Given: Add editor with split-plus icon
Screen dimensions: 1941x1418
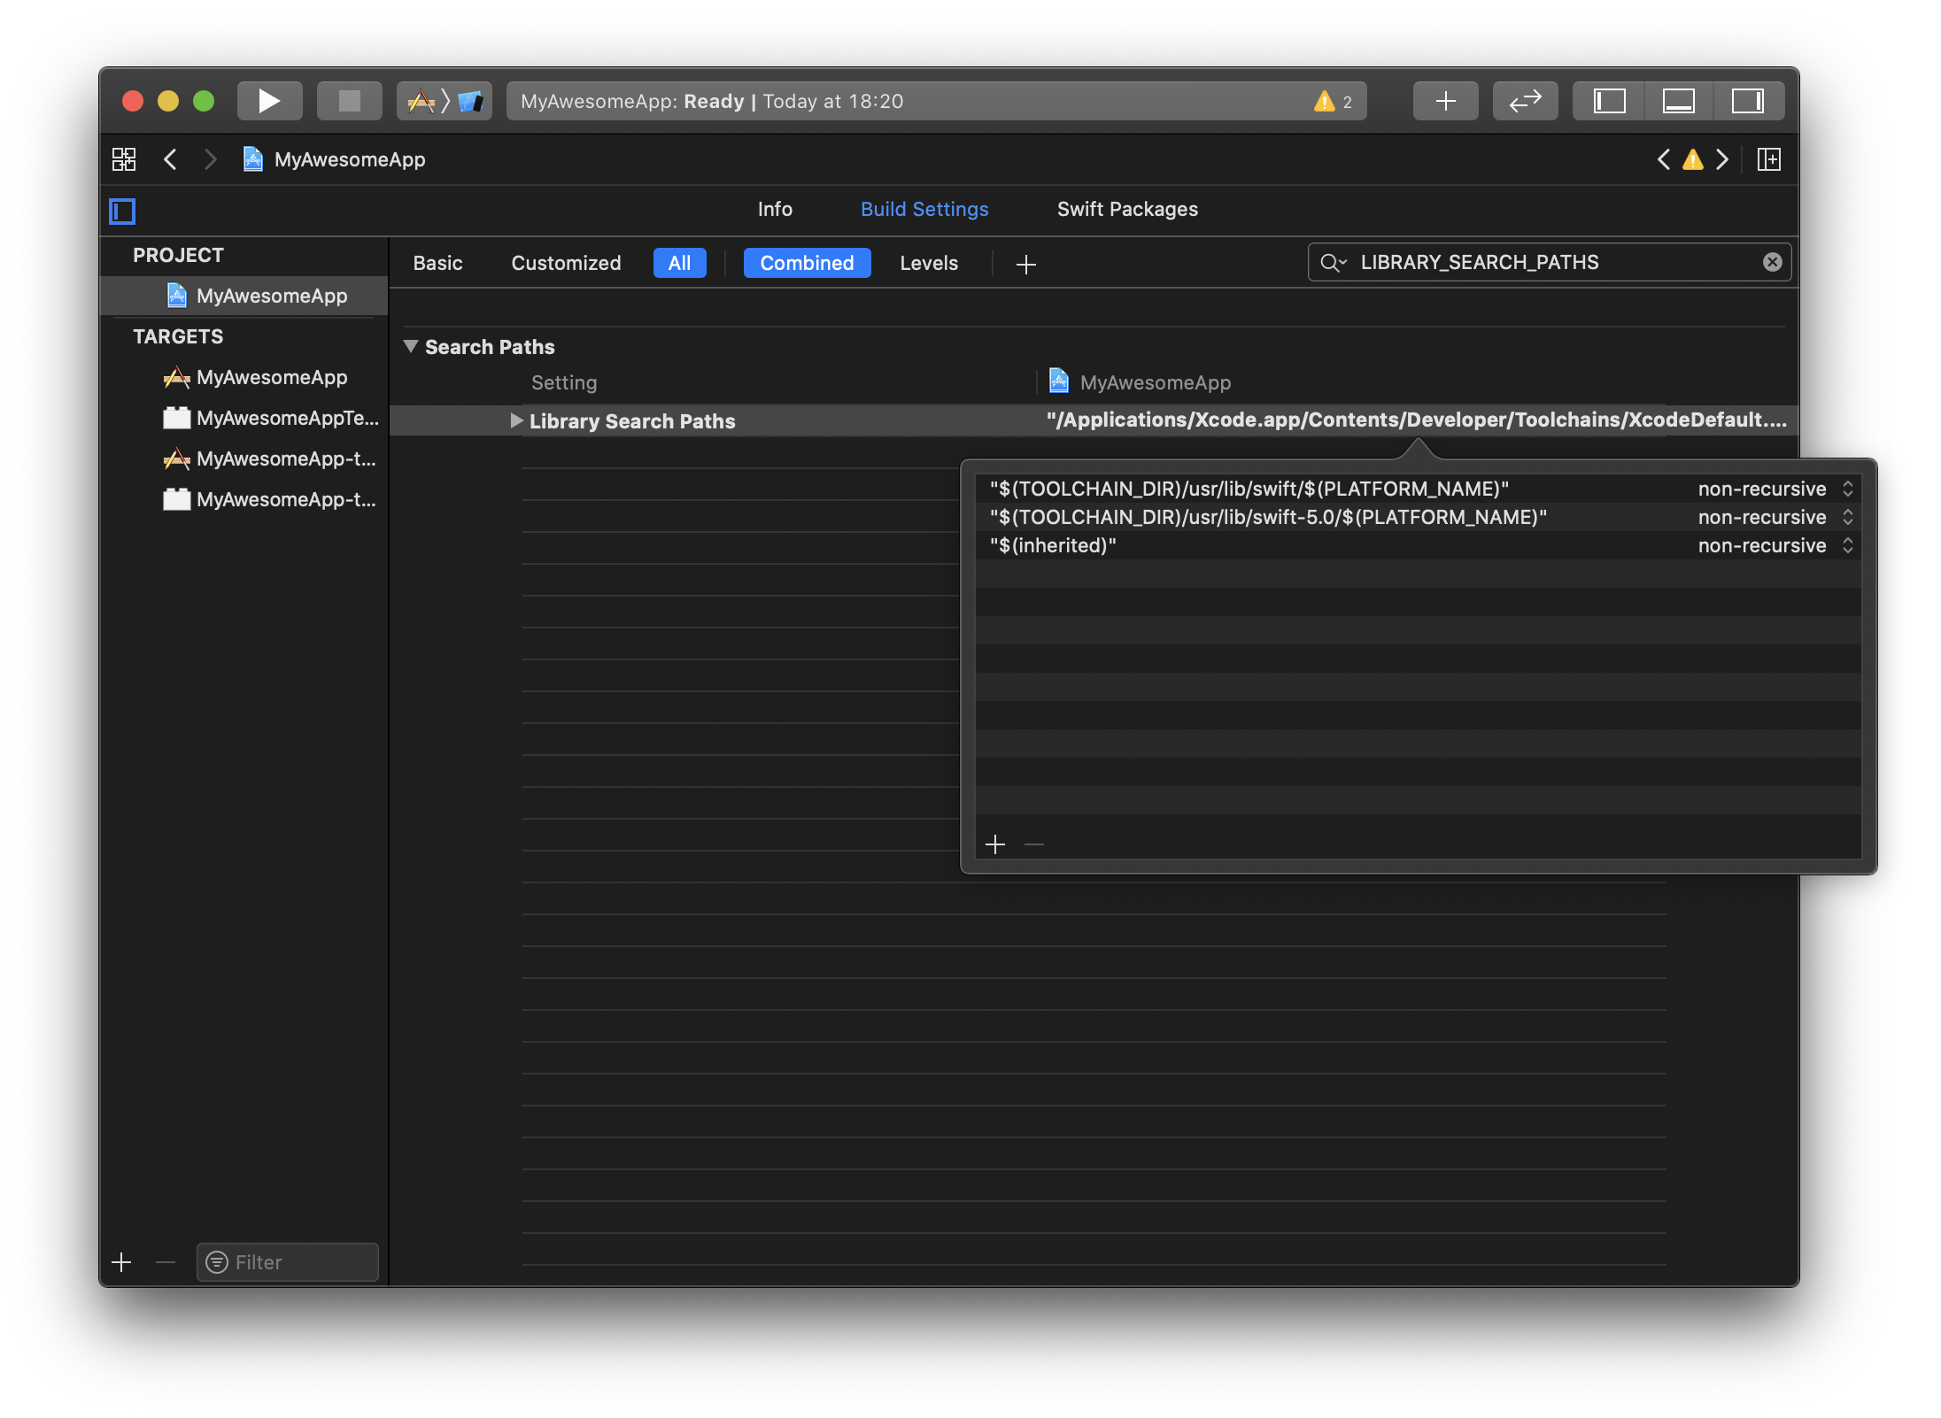Looking at the screenshot, I should click(x=1769, y=159).
